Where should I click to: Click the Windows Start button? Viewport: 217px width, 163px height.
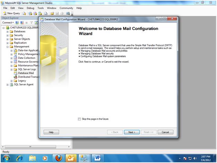(6, 158)
